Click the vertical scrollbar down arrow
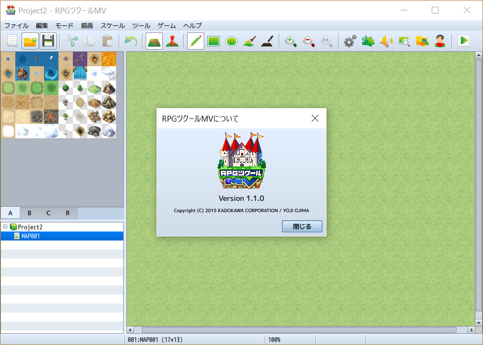Screen dimensions: 483x345 [x=479, y=323]
